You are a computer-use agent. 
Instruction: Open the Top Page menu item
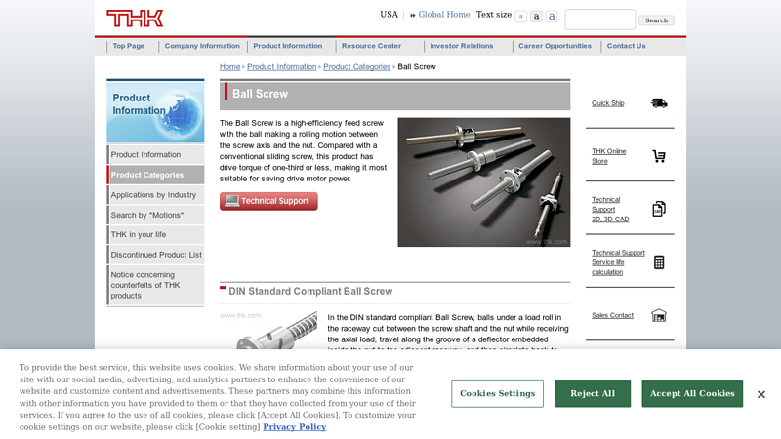click(128, 46)
